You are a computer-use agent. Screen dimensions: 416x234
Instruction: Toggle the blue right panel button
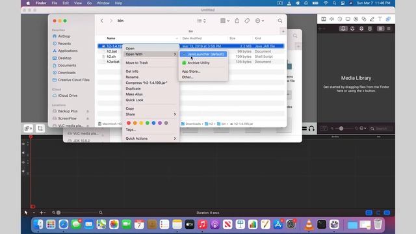tap(387, 213)
